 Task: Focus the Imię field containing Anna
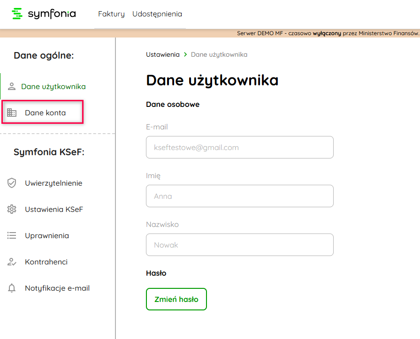coord(239,196)
